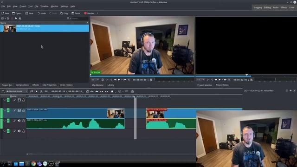
Task: Open Project Monitor zoom level dropdown
Action: 200,80
